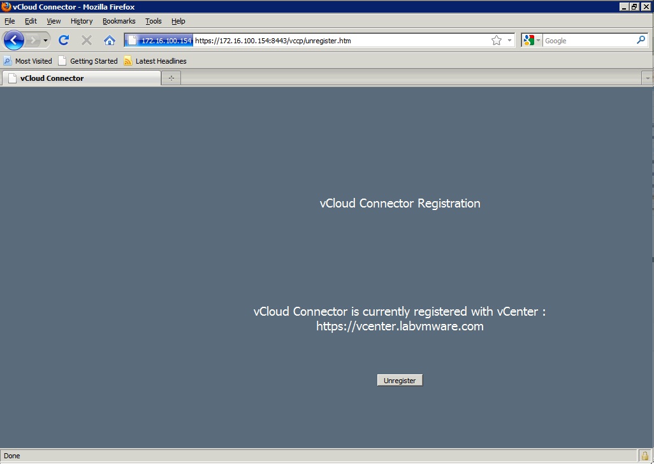Open the History menu

[x=82, y=21]
